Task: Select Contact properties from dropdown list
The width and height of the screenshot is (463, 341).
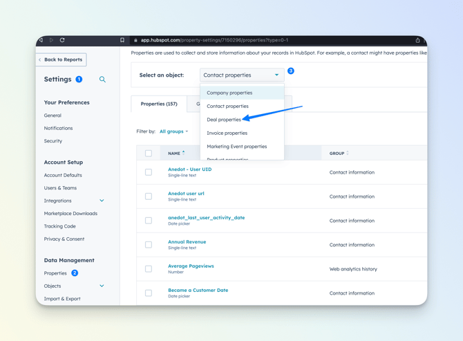Action: (242, 106)
